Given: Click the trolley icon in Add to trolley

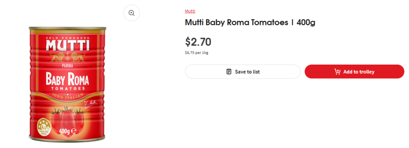Looking at the screenshot, I should [x=337, y=71].
